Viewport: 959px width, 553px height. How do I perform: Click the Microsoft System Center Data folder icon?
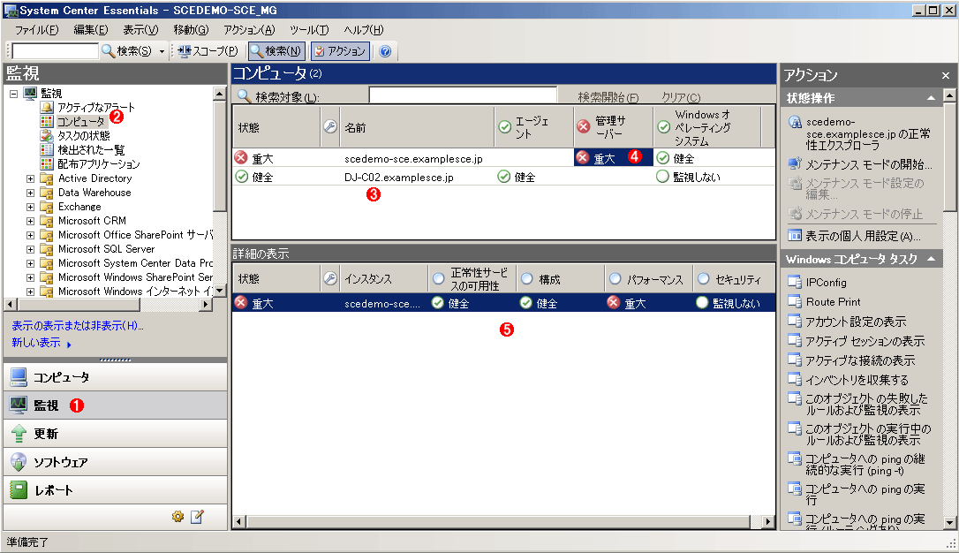coord(47,263)
